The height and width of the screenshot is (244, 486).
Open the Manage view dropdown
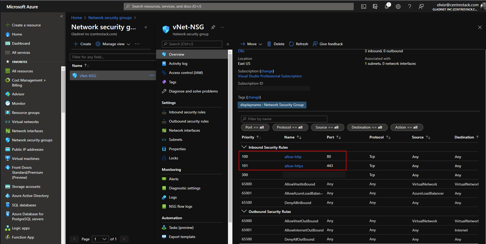tap(113, 44)
